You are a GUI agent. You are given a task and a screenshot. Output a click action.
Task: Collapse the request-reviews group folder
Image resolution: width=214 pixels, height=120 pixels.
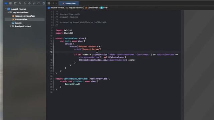(8, 13)
